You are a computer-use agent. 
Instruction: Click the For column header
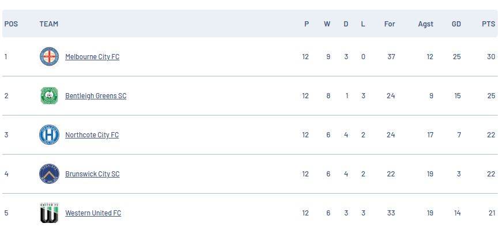point(389,24)
